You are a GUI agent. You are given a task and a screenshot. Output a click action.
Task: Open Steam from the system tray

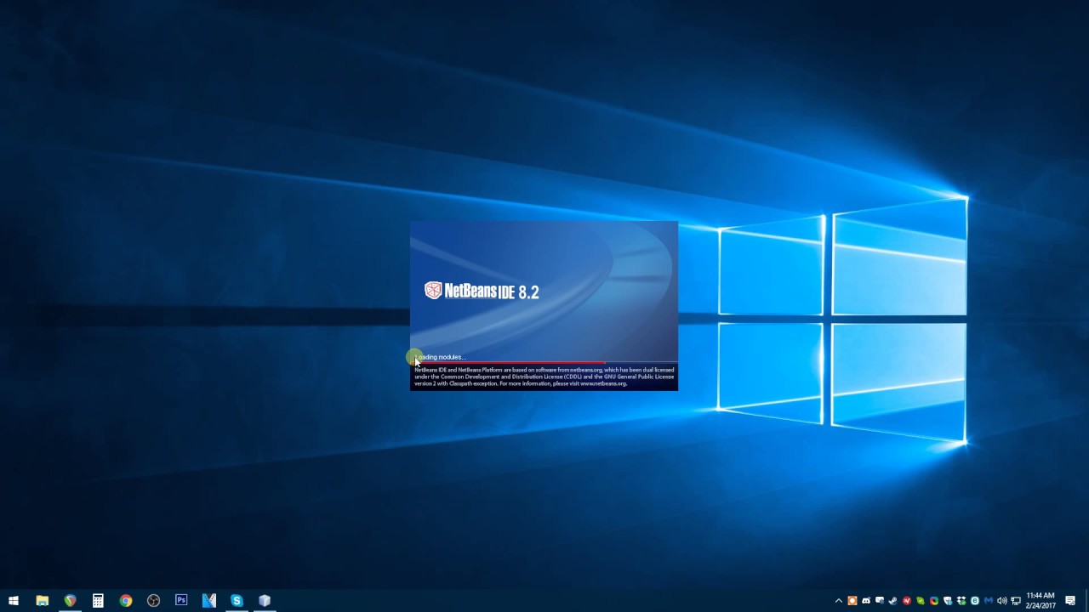click(893, 601)
